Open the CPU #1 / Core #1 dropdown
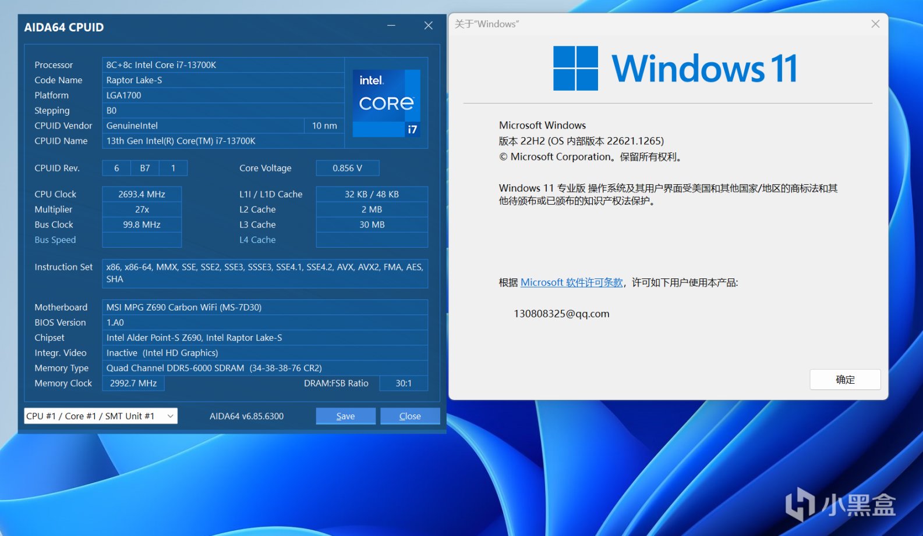923x536 pixels. pos(101,416)
